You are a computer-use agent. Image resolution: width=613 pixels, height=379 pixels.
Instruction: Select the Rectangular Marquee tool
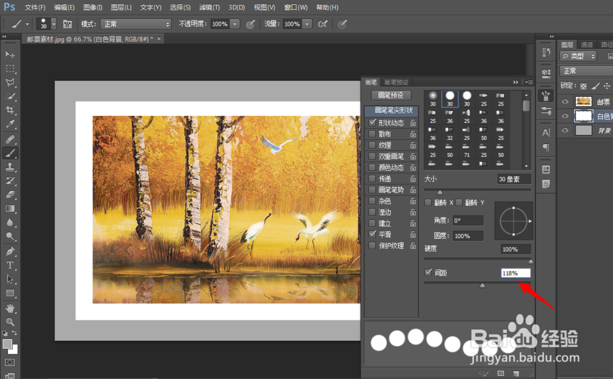pos(10,69)
